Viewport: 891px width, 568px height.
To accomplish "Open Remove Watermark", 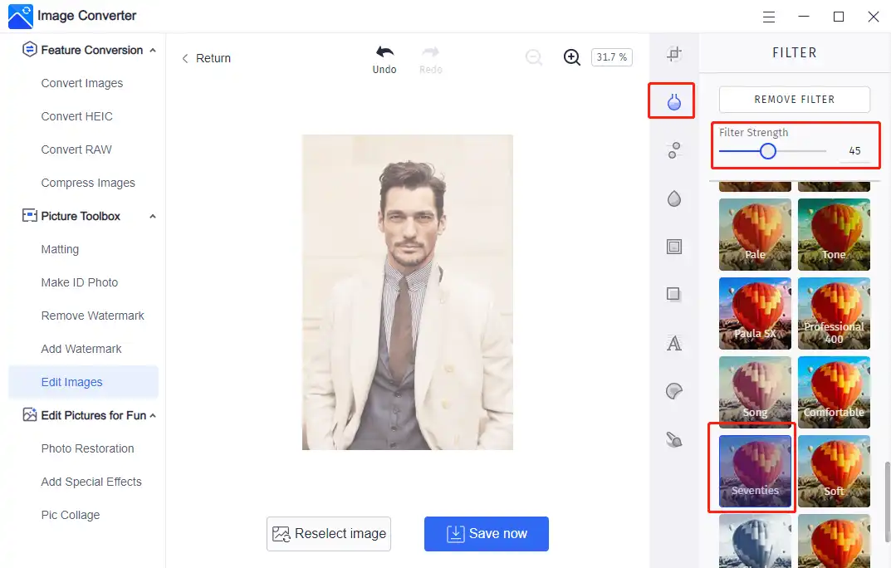I will (x=93, y=316).
